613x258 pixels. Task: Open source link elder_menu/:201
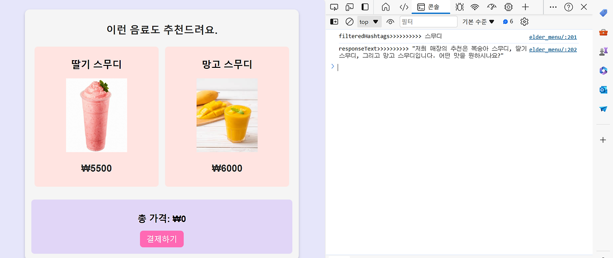coord(553,37)
